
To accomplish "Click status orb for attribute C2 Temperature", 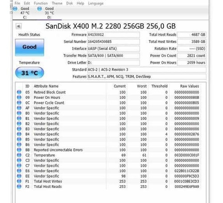I will pyautogui.click(x=19, y=155).
